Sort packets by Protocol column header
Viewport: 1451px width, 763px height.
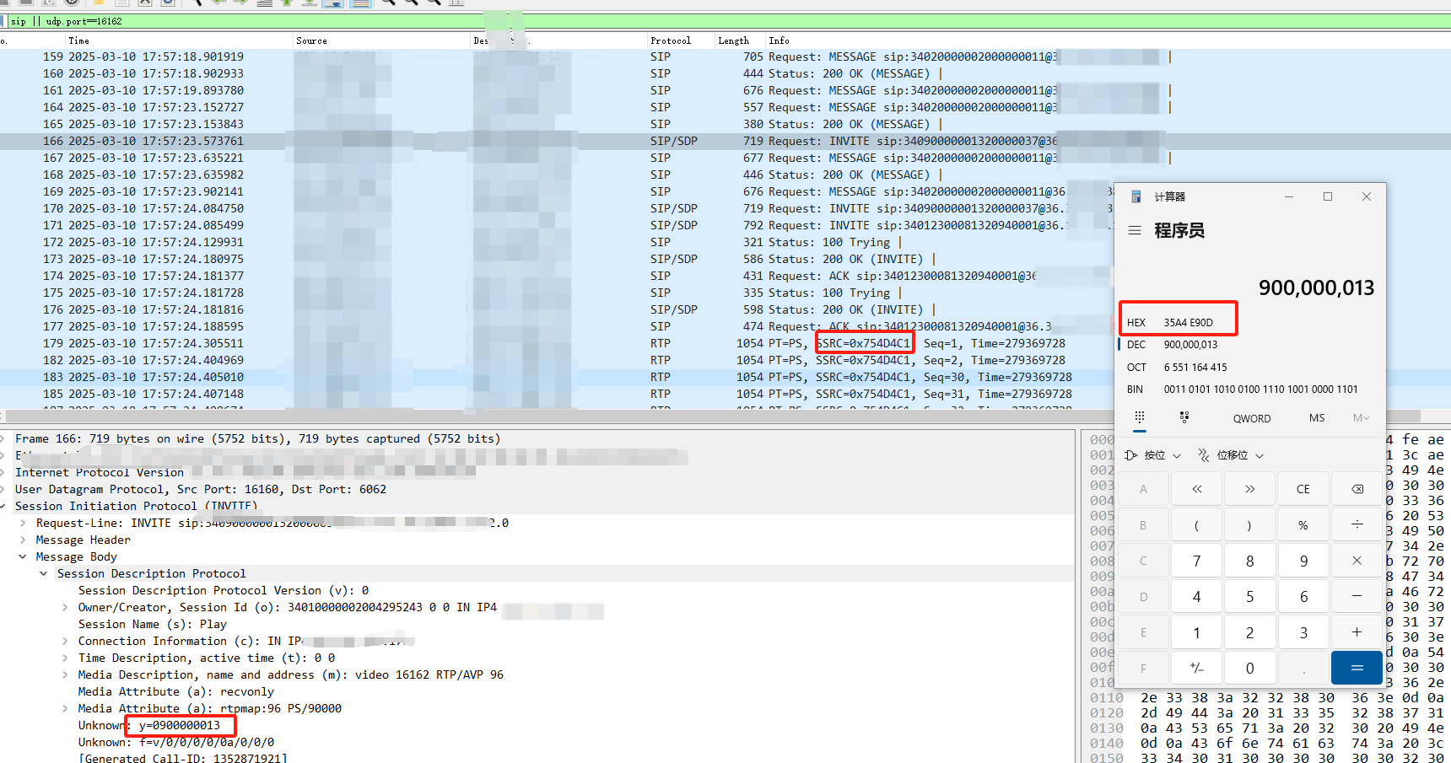pos(670,40)
